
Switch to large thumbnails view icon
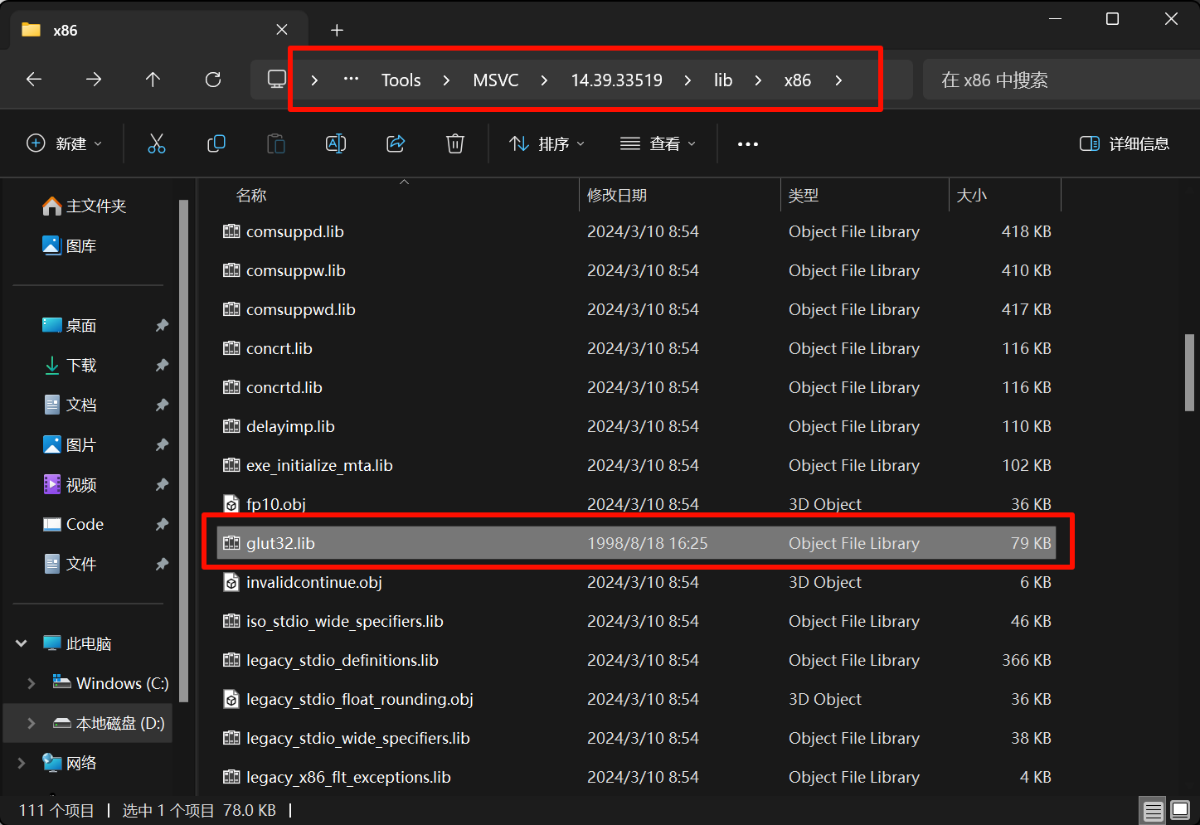coord(1179,811)
